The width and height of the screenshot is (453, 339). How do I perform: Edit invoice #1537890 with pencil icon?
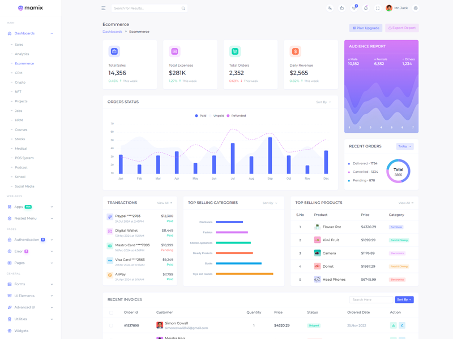point(402,325)
